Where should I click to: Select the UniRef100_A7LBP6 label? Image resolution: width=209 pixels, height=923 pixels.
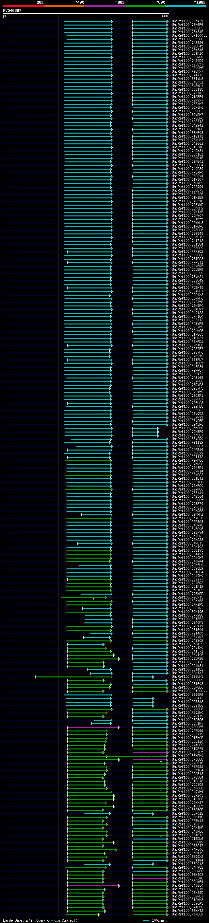pos(187,118)
